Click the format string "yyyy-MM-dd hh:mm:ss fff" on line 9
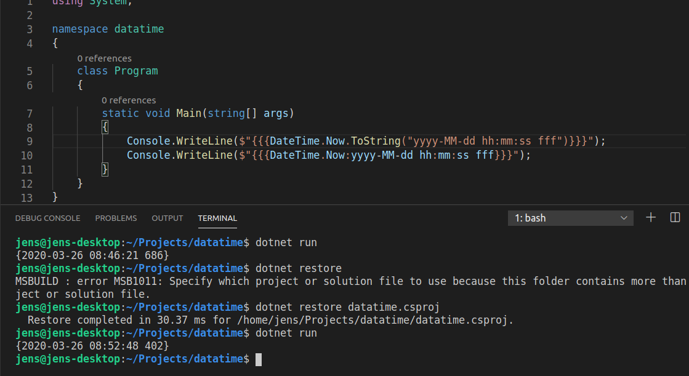Image resolution: width=689 pixels, height=376 pixels. pos(485,141)
